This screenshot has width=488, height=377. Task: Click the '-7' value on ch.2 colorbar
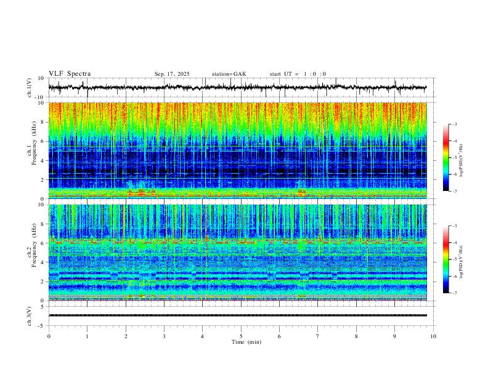(454, 293)
